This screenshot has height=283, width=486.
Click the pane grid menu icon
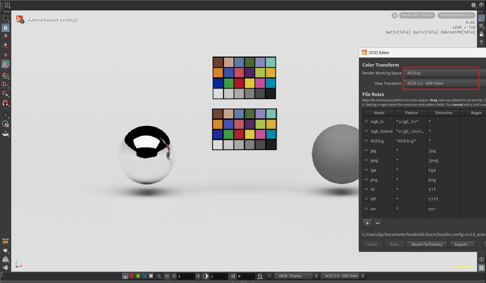(7, 5)
